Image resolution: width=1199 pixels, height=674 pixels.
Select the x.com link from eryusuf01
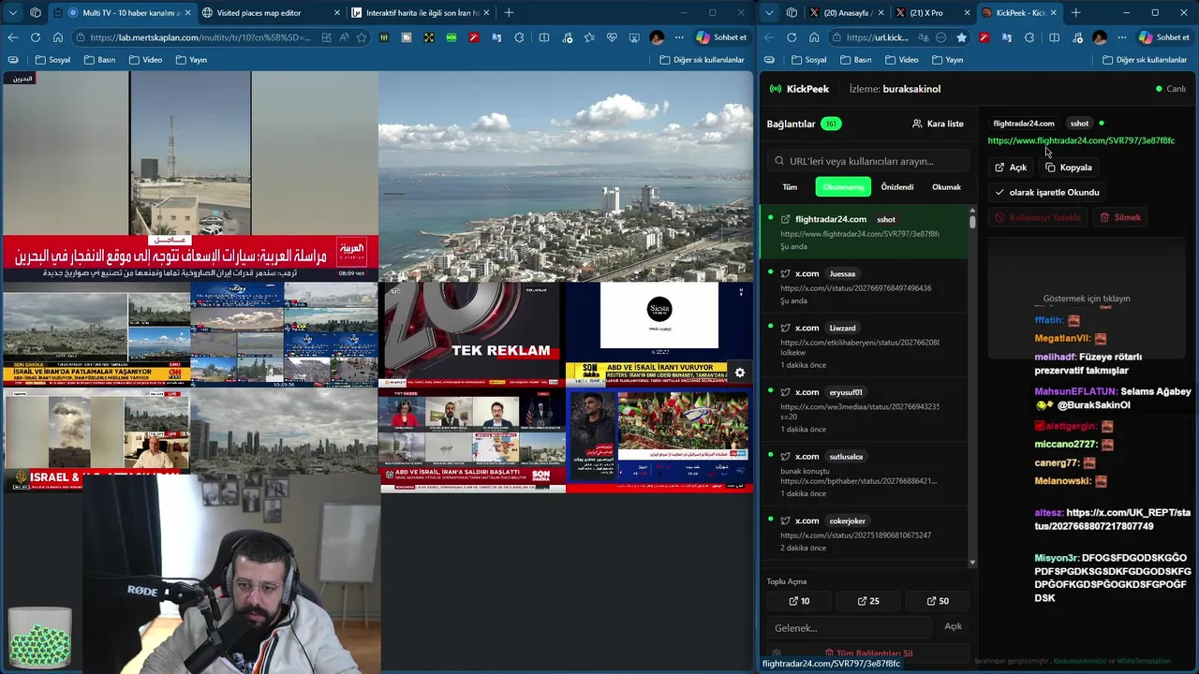click(864, 410)
